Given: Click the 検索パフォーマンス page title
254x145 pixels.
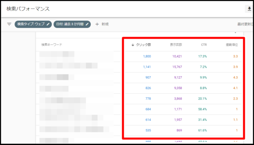Looking at the screenshot, I should 28,9.
